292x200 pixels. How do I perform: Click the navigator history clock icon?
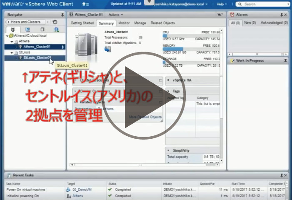(x=55, y=22)
